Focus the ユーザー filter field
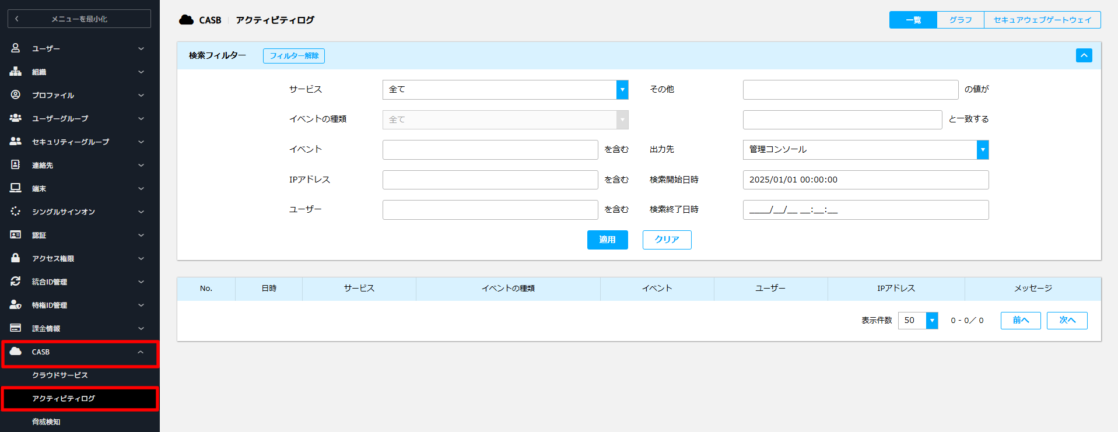The height and width of the screenshot is (432, 1118). pos(490,210)
